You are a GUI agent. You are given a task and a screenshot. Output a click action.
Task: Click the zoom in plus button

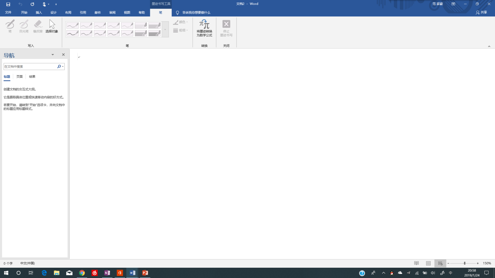[478, 263]
